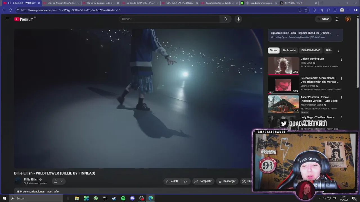360x202 pixels.
Task: Reload the page with the refresh icon
Action: coord(10,10)
